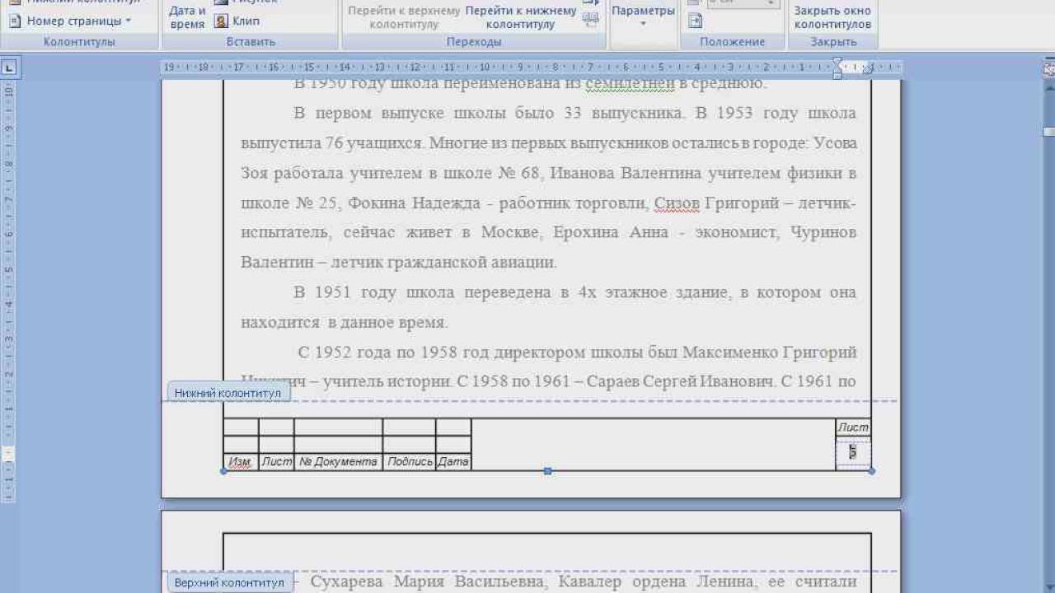Click the Верхний колонтитул label tag

[229, 582]
